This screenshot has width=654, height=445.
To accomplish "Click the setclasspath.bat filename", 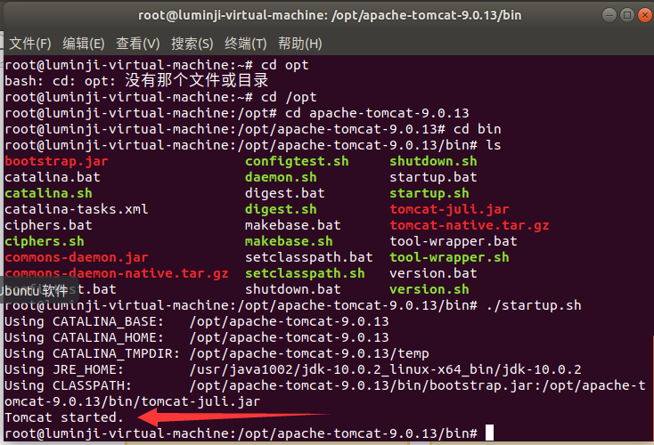I will click(x=309, y=257).
